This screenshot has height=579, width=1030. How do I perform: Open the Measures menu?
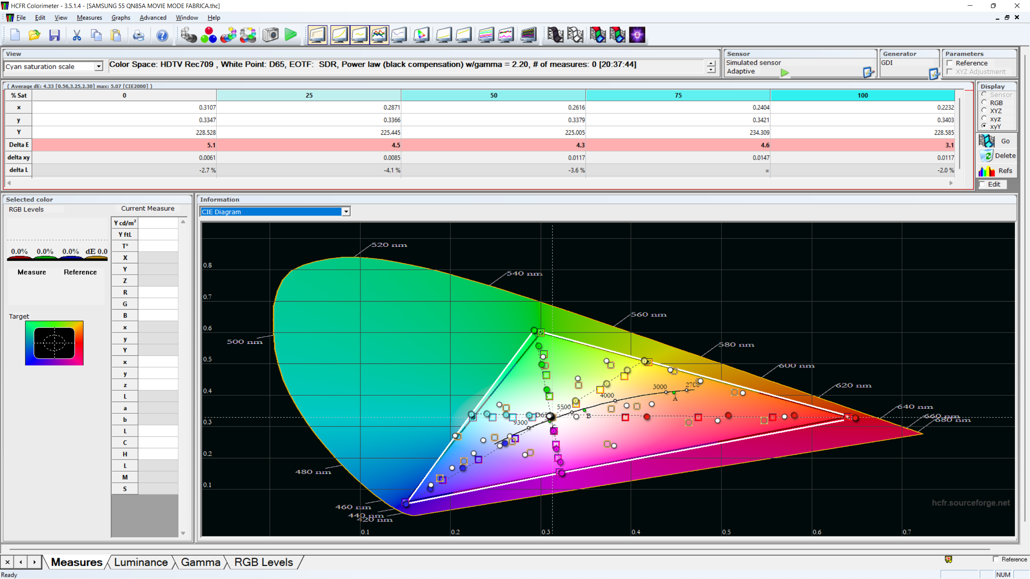pyautogui.click(x=89, y=18)
